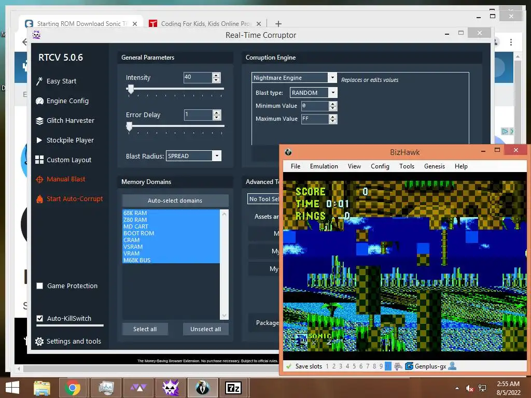The width and height of the screenshot is (531, 398).
Task: Open the View menu in BizHawk
Action: click(354, 166)
